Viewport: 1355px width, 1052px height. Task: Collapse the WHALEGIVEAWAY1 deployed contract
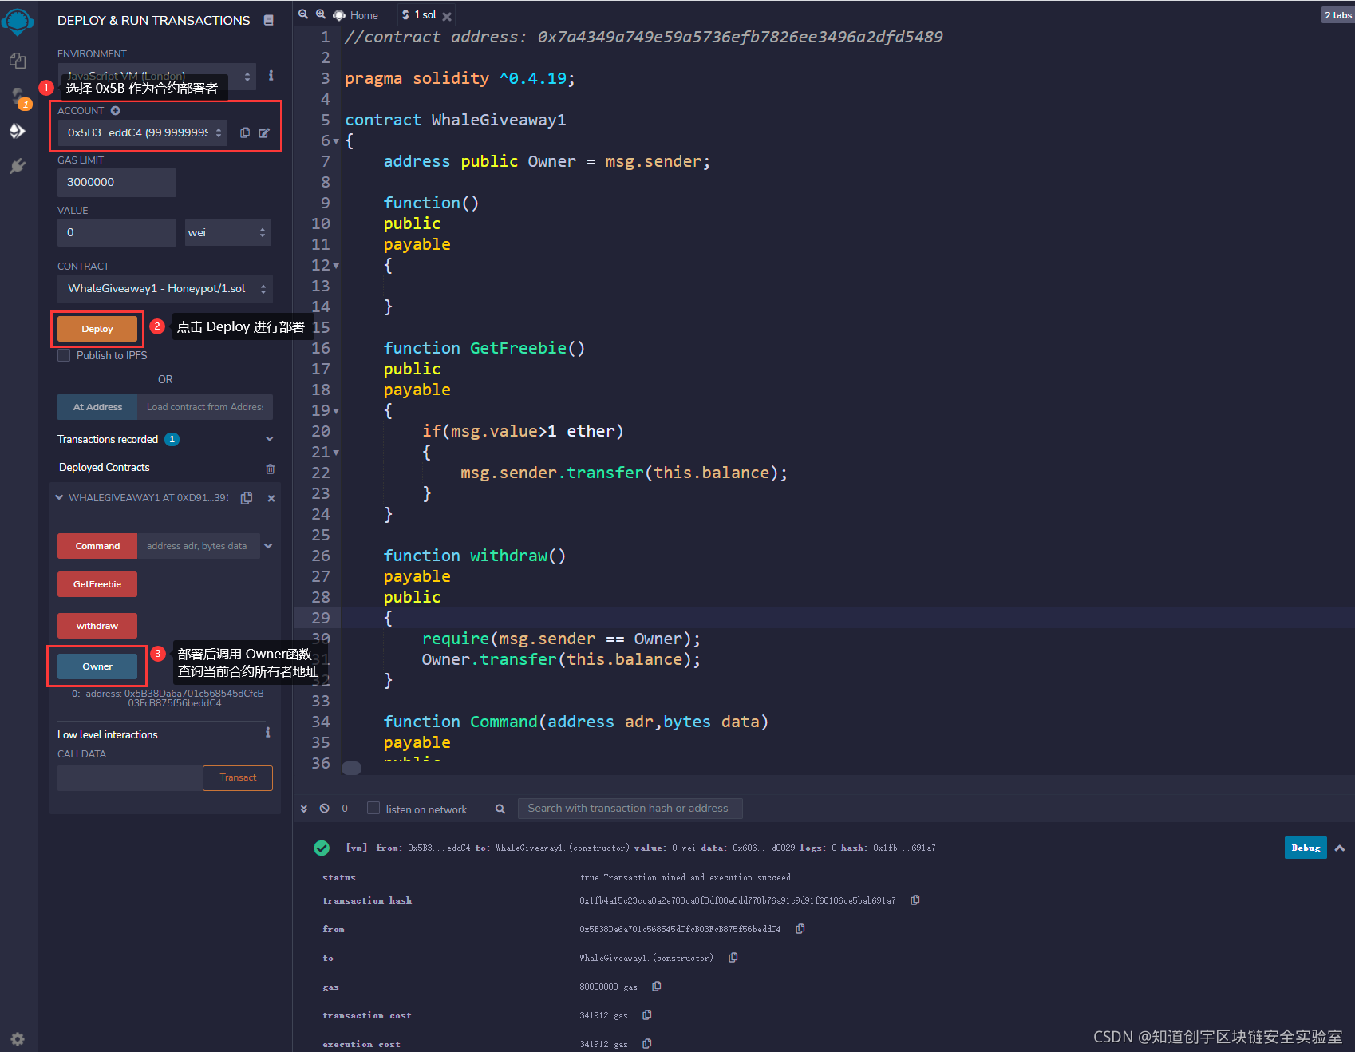(x=59, y=497)
